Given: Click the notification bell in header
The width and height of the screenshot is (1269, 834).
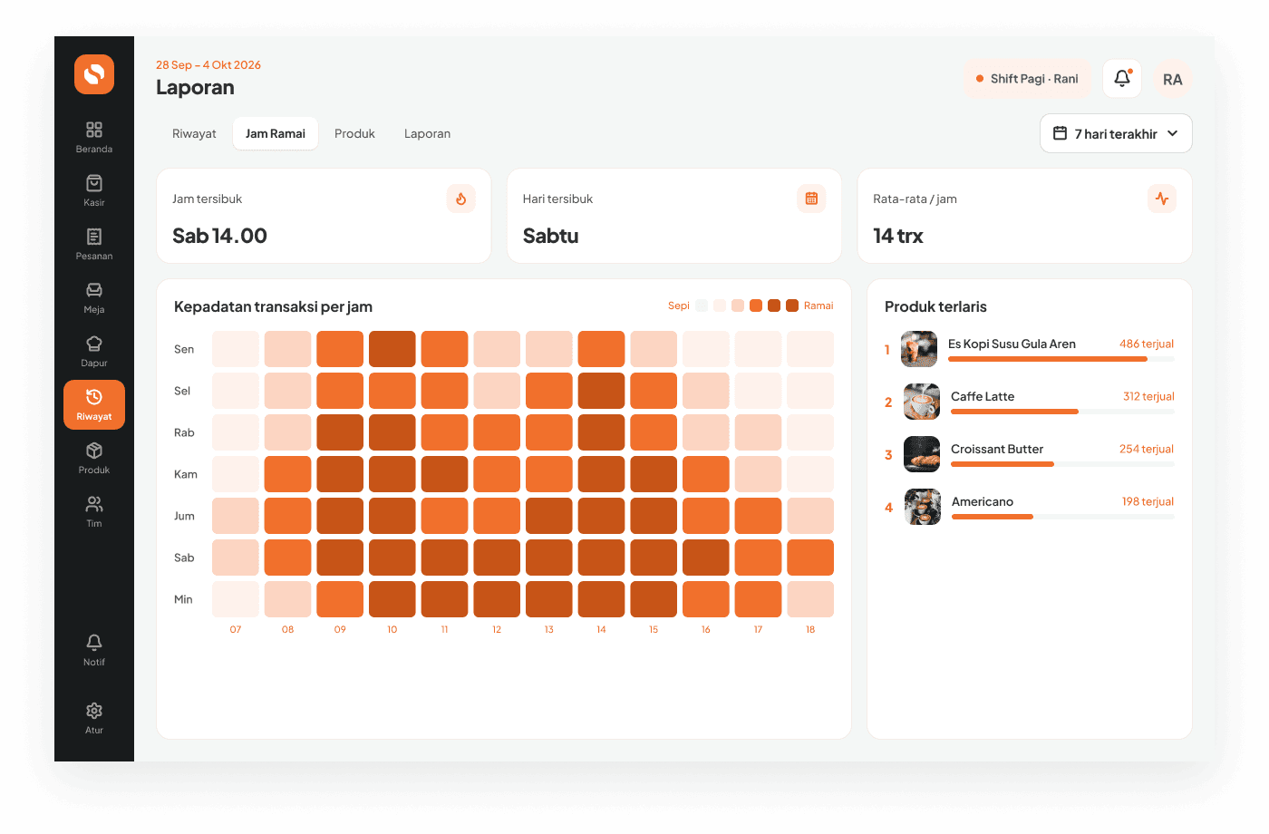Looking at the screenshot, I should tap(1122, 79).
